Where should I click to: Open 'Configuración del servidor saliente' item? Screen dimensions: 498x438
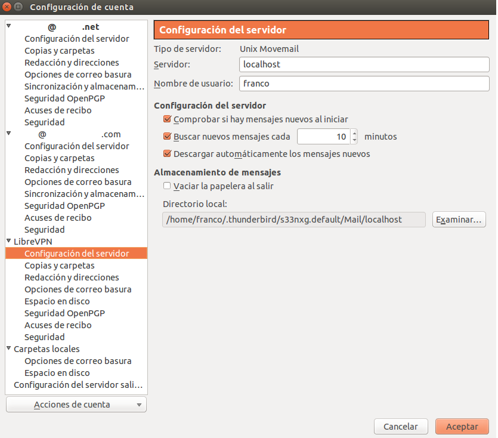point(78,385)
